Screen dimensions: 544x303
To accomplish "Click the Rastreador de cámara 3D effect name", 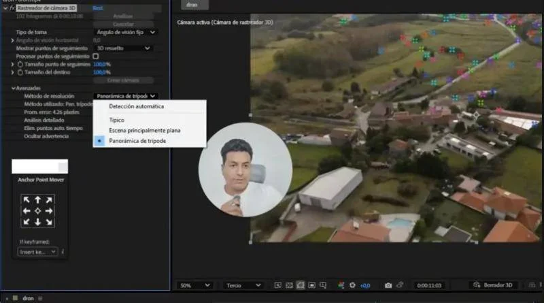I will pyautogui.click(x=46, y=7).
